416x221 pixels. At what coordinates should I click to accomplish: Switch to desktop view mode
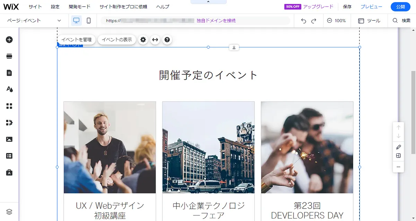pos(76,21)
